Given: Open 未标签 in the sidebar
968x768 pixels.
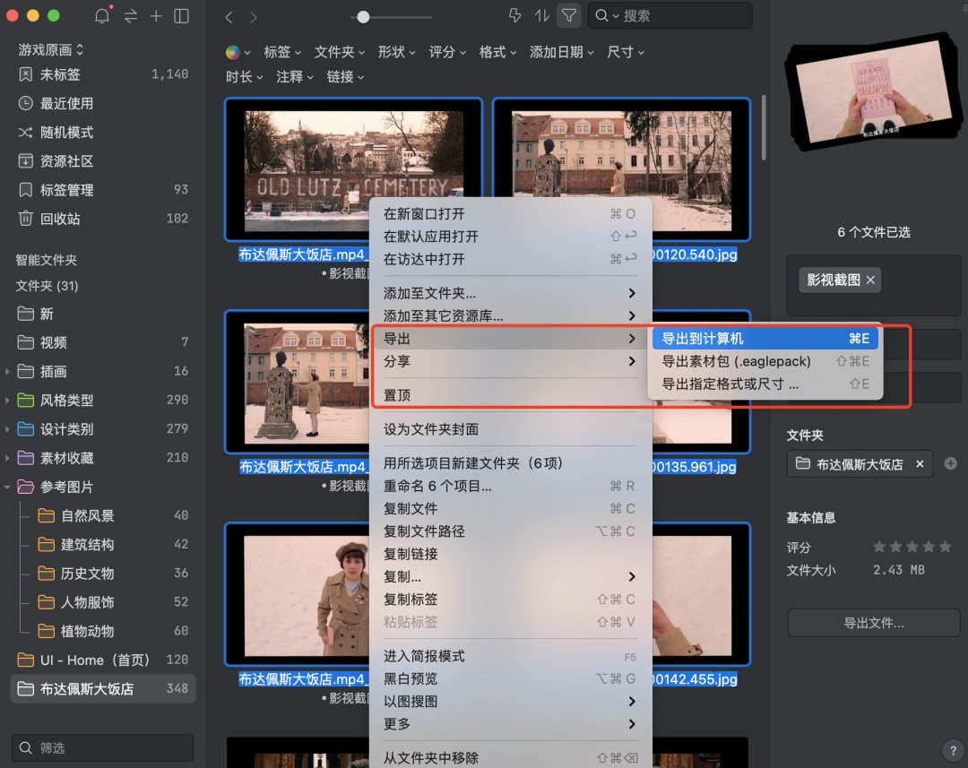Looking at the screenshot, I should click(102, 74).
